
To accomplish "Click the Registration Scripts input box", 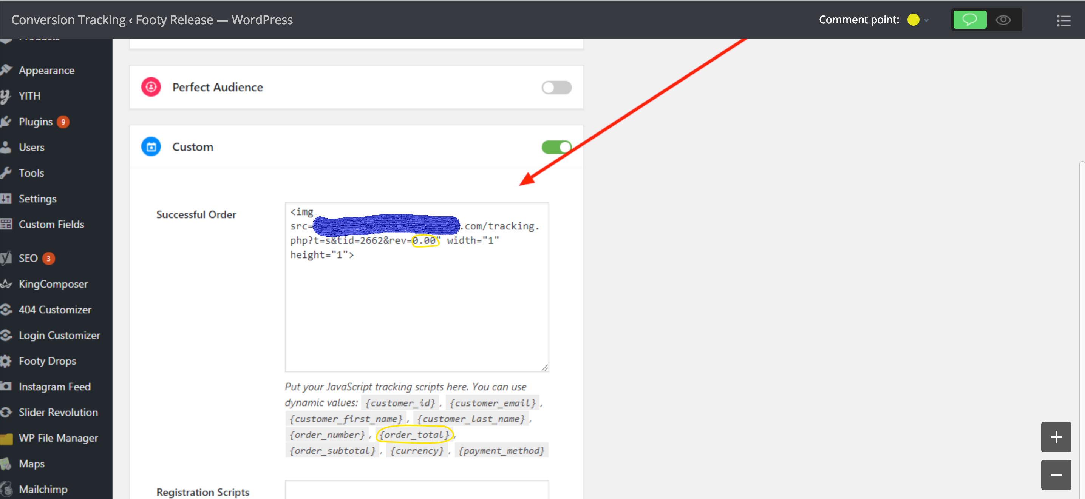I will 416,491.
